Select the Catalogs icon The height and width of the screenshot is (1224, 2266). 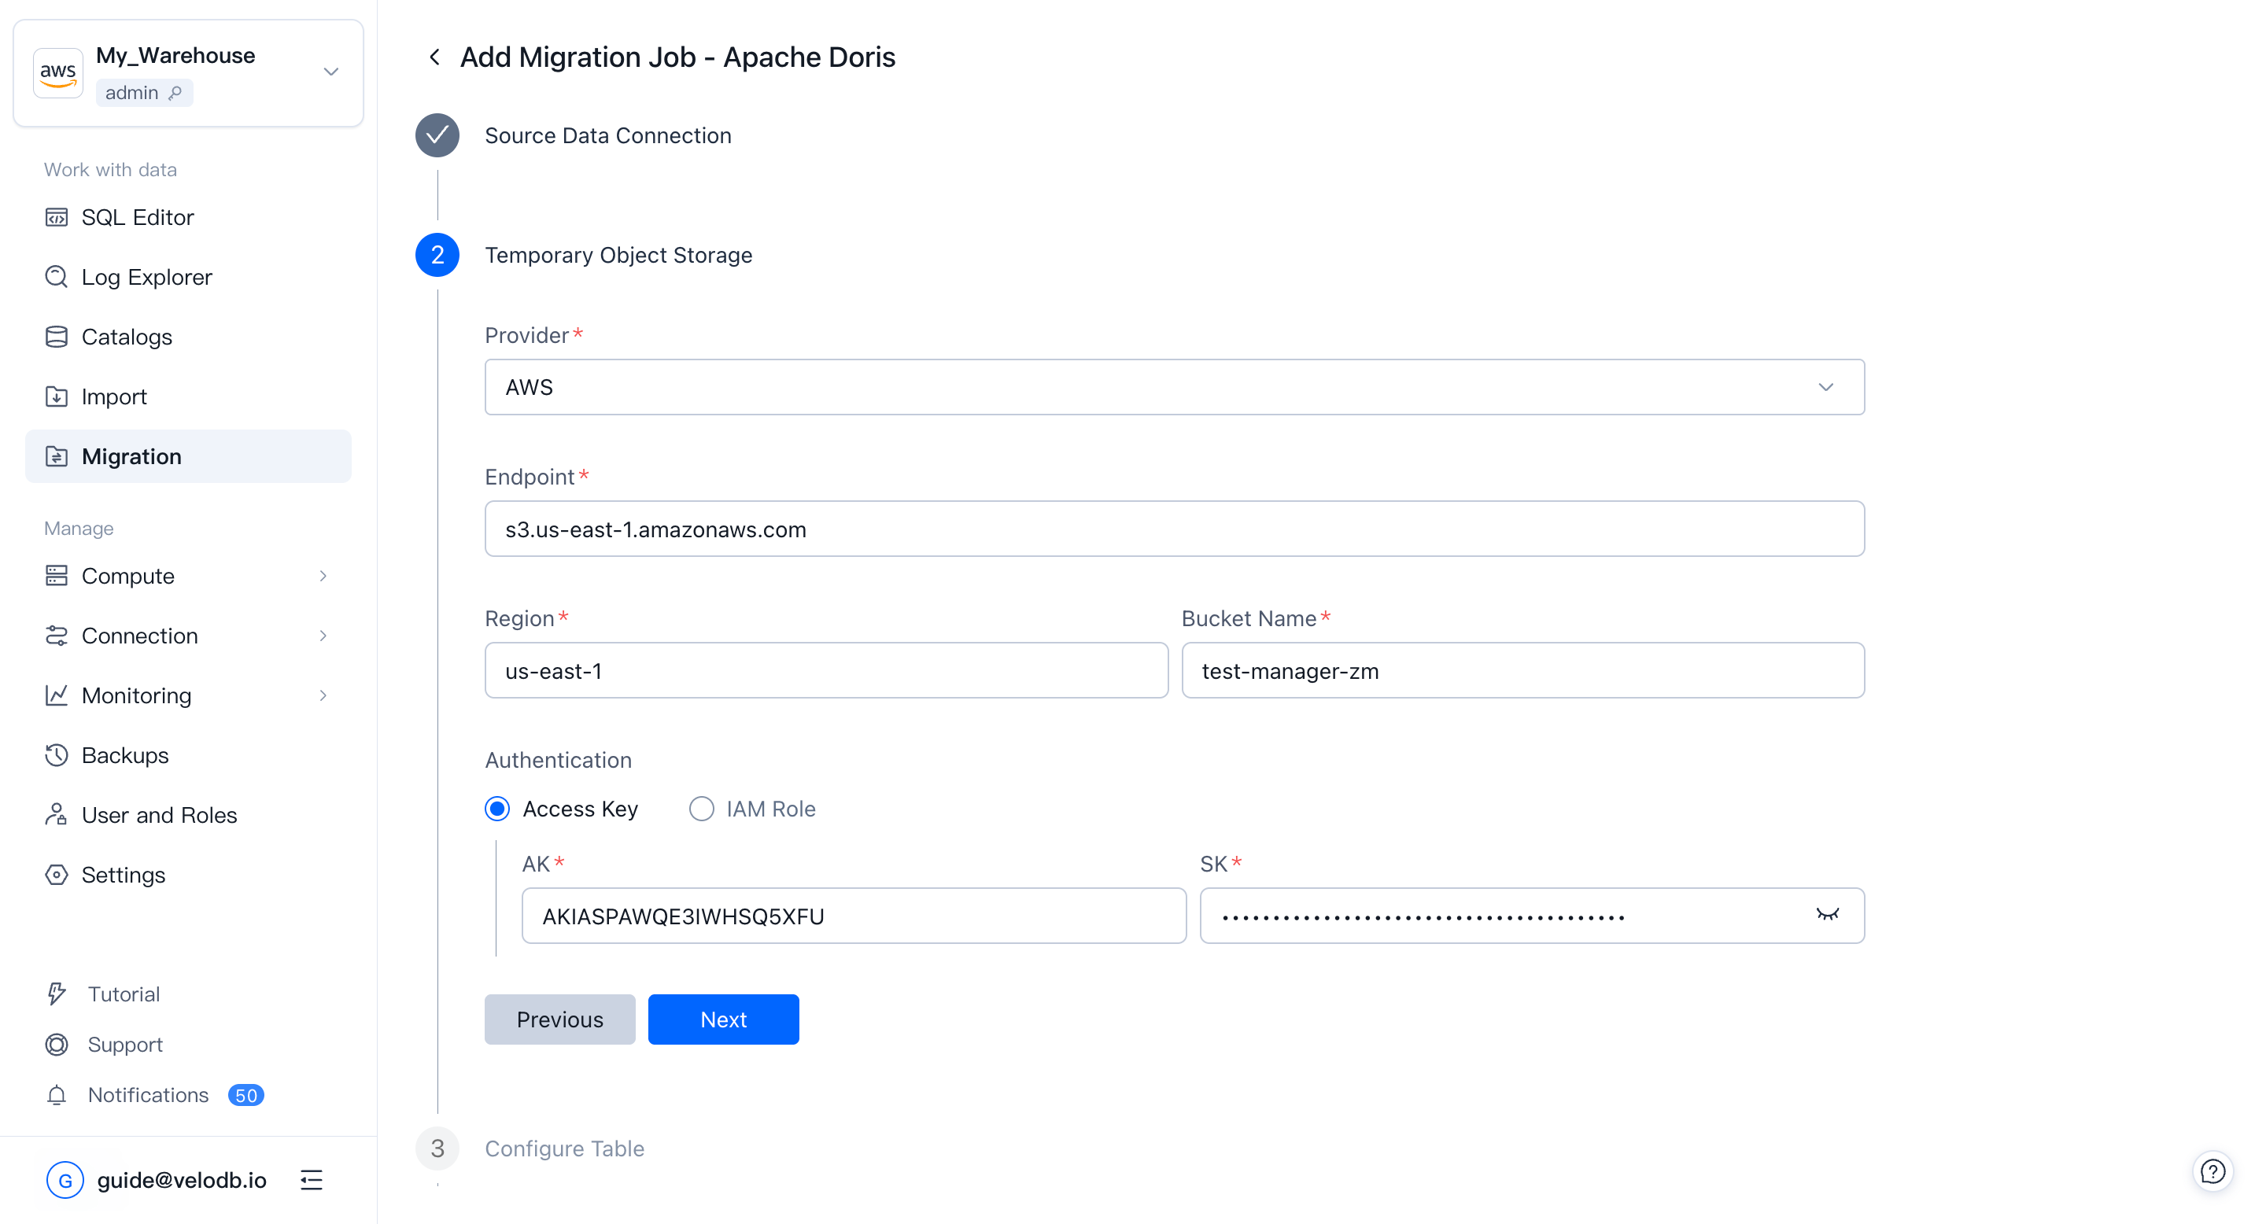point(57,336)
